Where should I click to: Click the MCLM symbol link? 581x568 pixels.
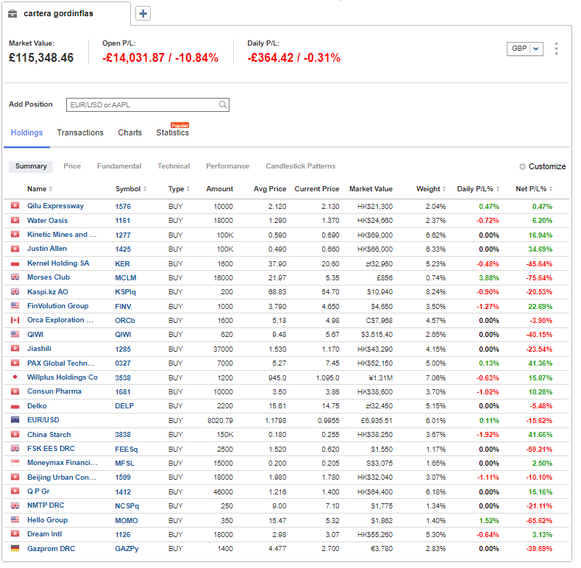[126, 278]
